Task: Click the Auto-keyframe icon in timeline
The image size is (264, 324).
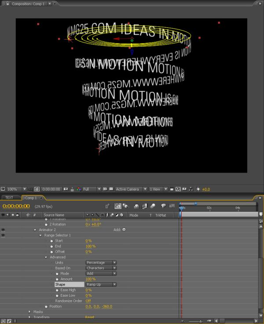Action: coord(172,206)
